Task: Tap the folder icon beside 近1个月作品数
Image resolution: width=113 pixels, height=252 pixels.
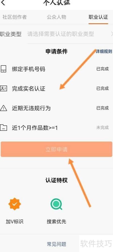Action: pos(3,128)
